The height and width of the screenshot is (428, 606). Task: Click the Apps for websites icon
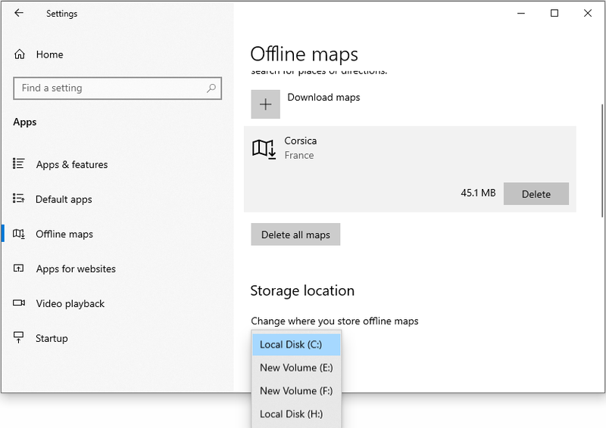(18, 268)
